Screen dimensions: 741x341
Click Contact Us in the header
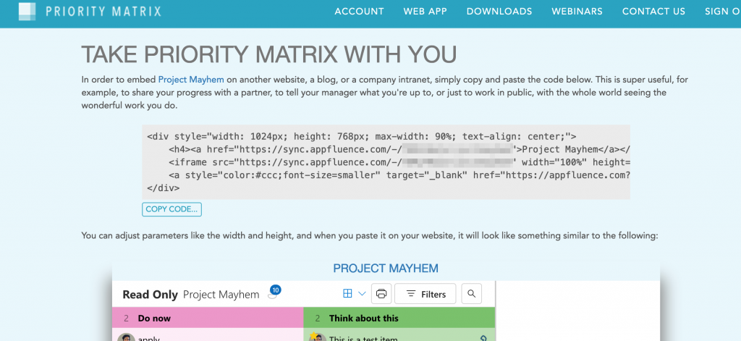(x=653, y=12)
